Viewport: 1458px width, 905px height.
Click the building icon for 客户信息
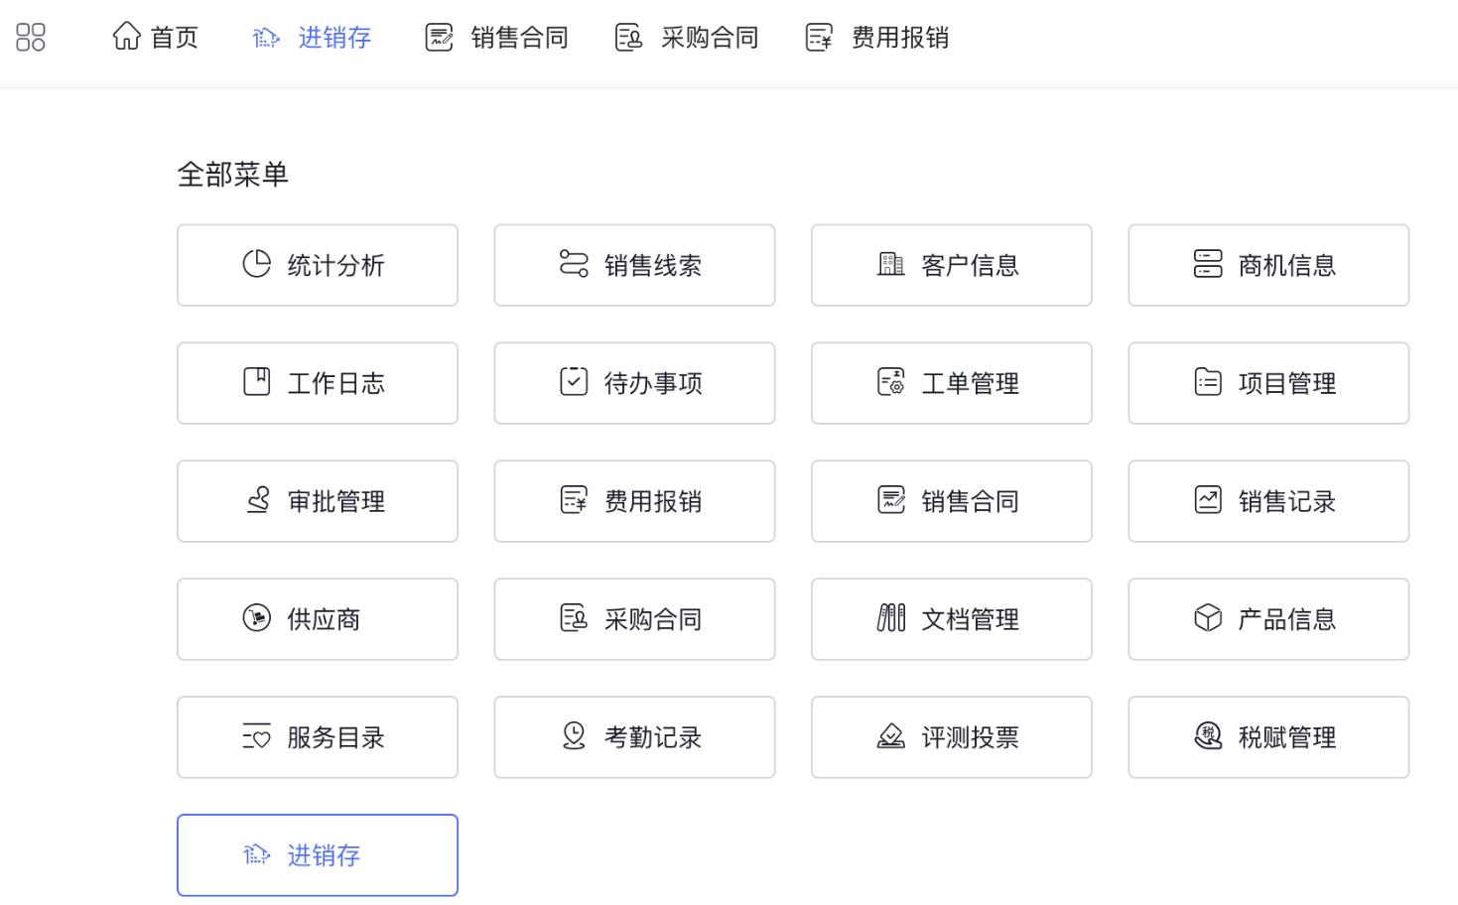pyautogui.click(x=890, y=264)
